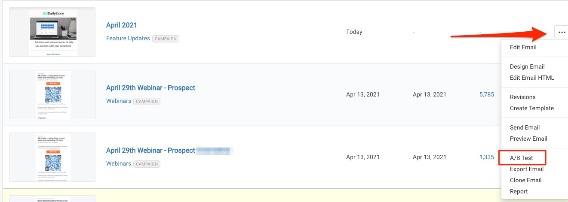The width and height of the screenshot is (568, 202).
Task: Open Report from the dropdown menu
Action: pos(519,191)
